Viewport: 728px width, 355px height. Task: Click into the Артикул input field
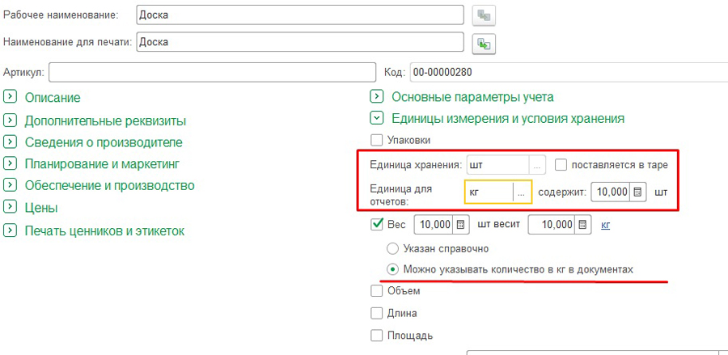[x=212, y=73]
